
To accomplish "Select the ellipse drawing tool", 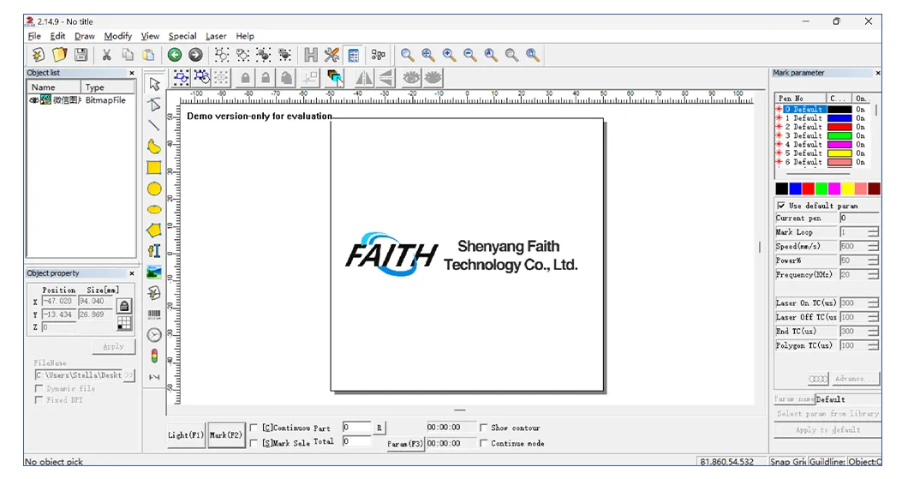I will (154, 210).
